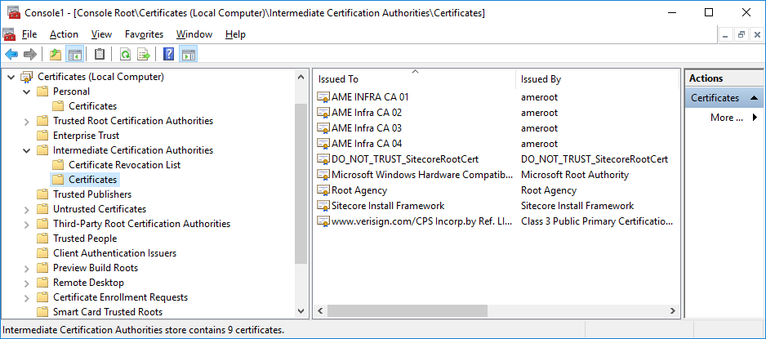The height and width of the screenshot is (339, 766).
Task: Select the Sitecore Install Framework certificate
Action: tap(387, 206)
